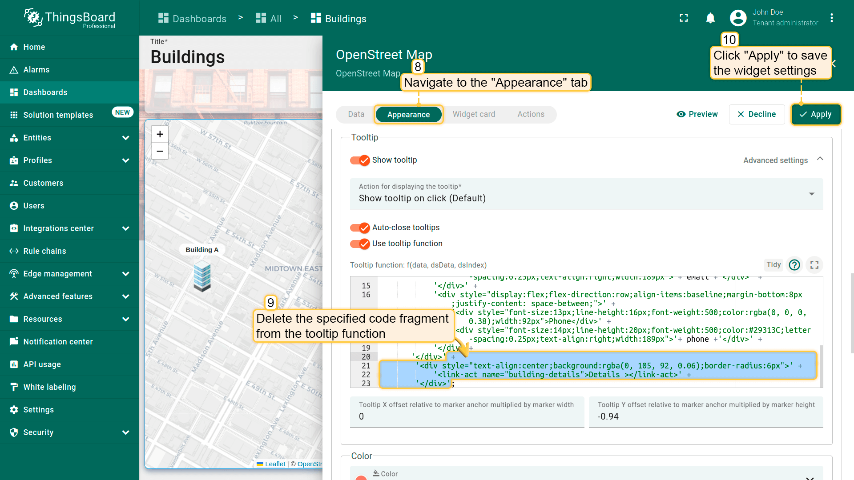854x480 pixels.
Task: Click the Tooltip Y offset input field
Action: (x=705, y=416)
